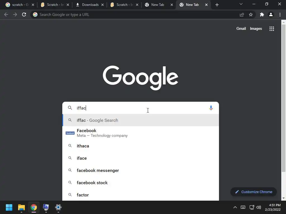Open the Extensions puzzle icon
This screenshot has height=214, width=286.
click(x=262, y=14)
